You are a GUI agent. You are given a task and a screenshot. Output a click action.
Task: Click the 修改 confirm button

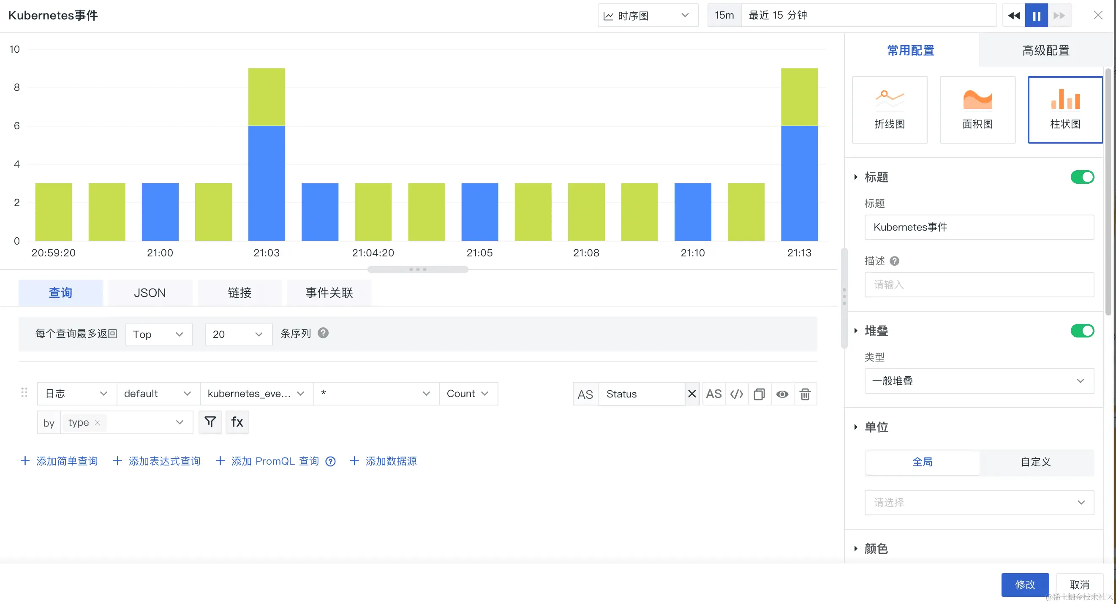(x=1025, y=585)
